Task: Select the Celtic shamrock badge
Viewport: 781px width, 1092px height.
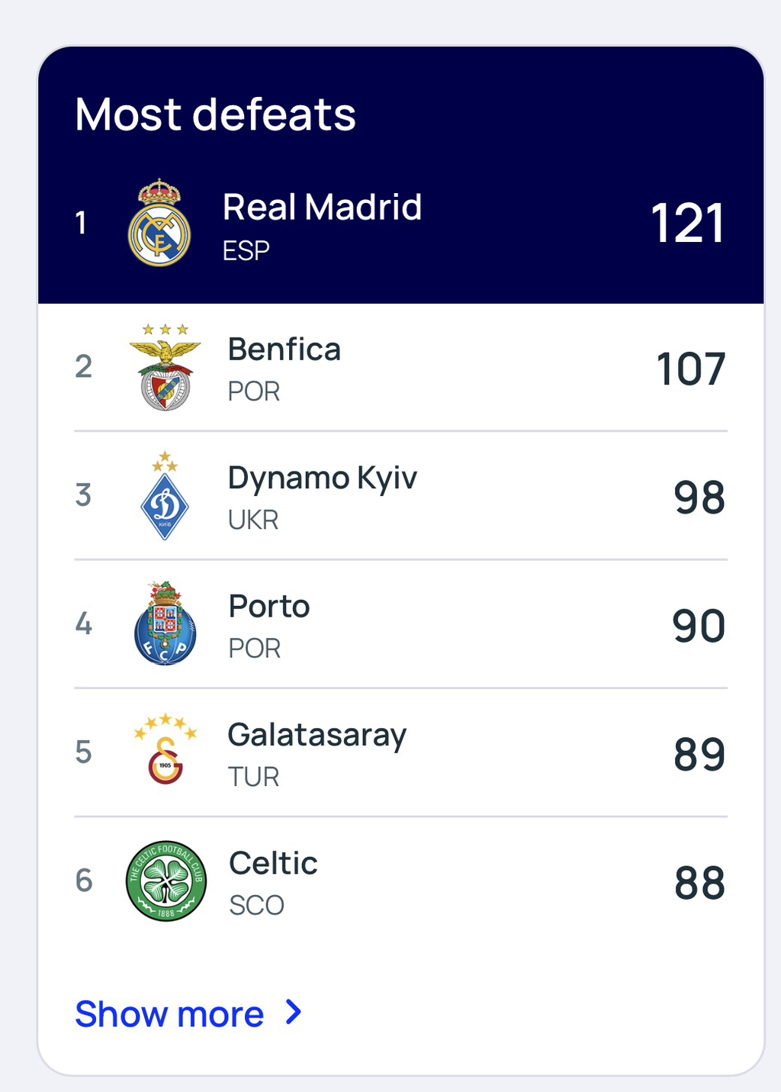Action: pos(166,881)
